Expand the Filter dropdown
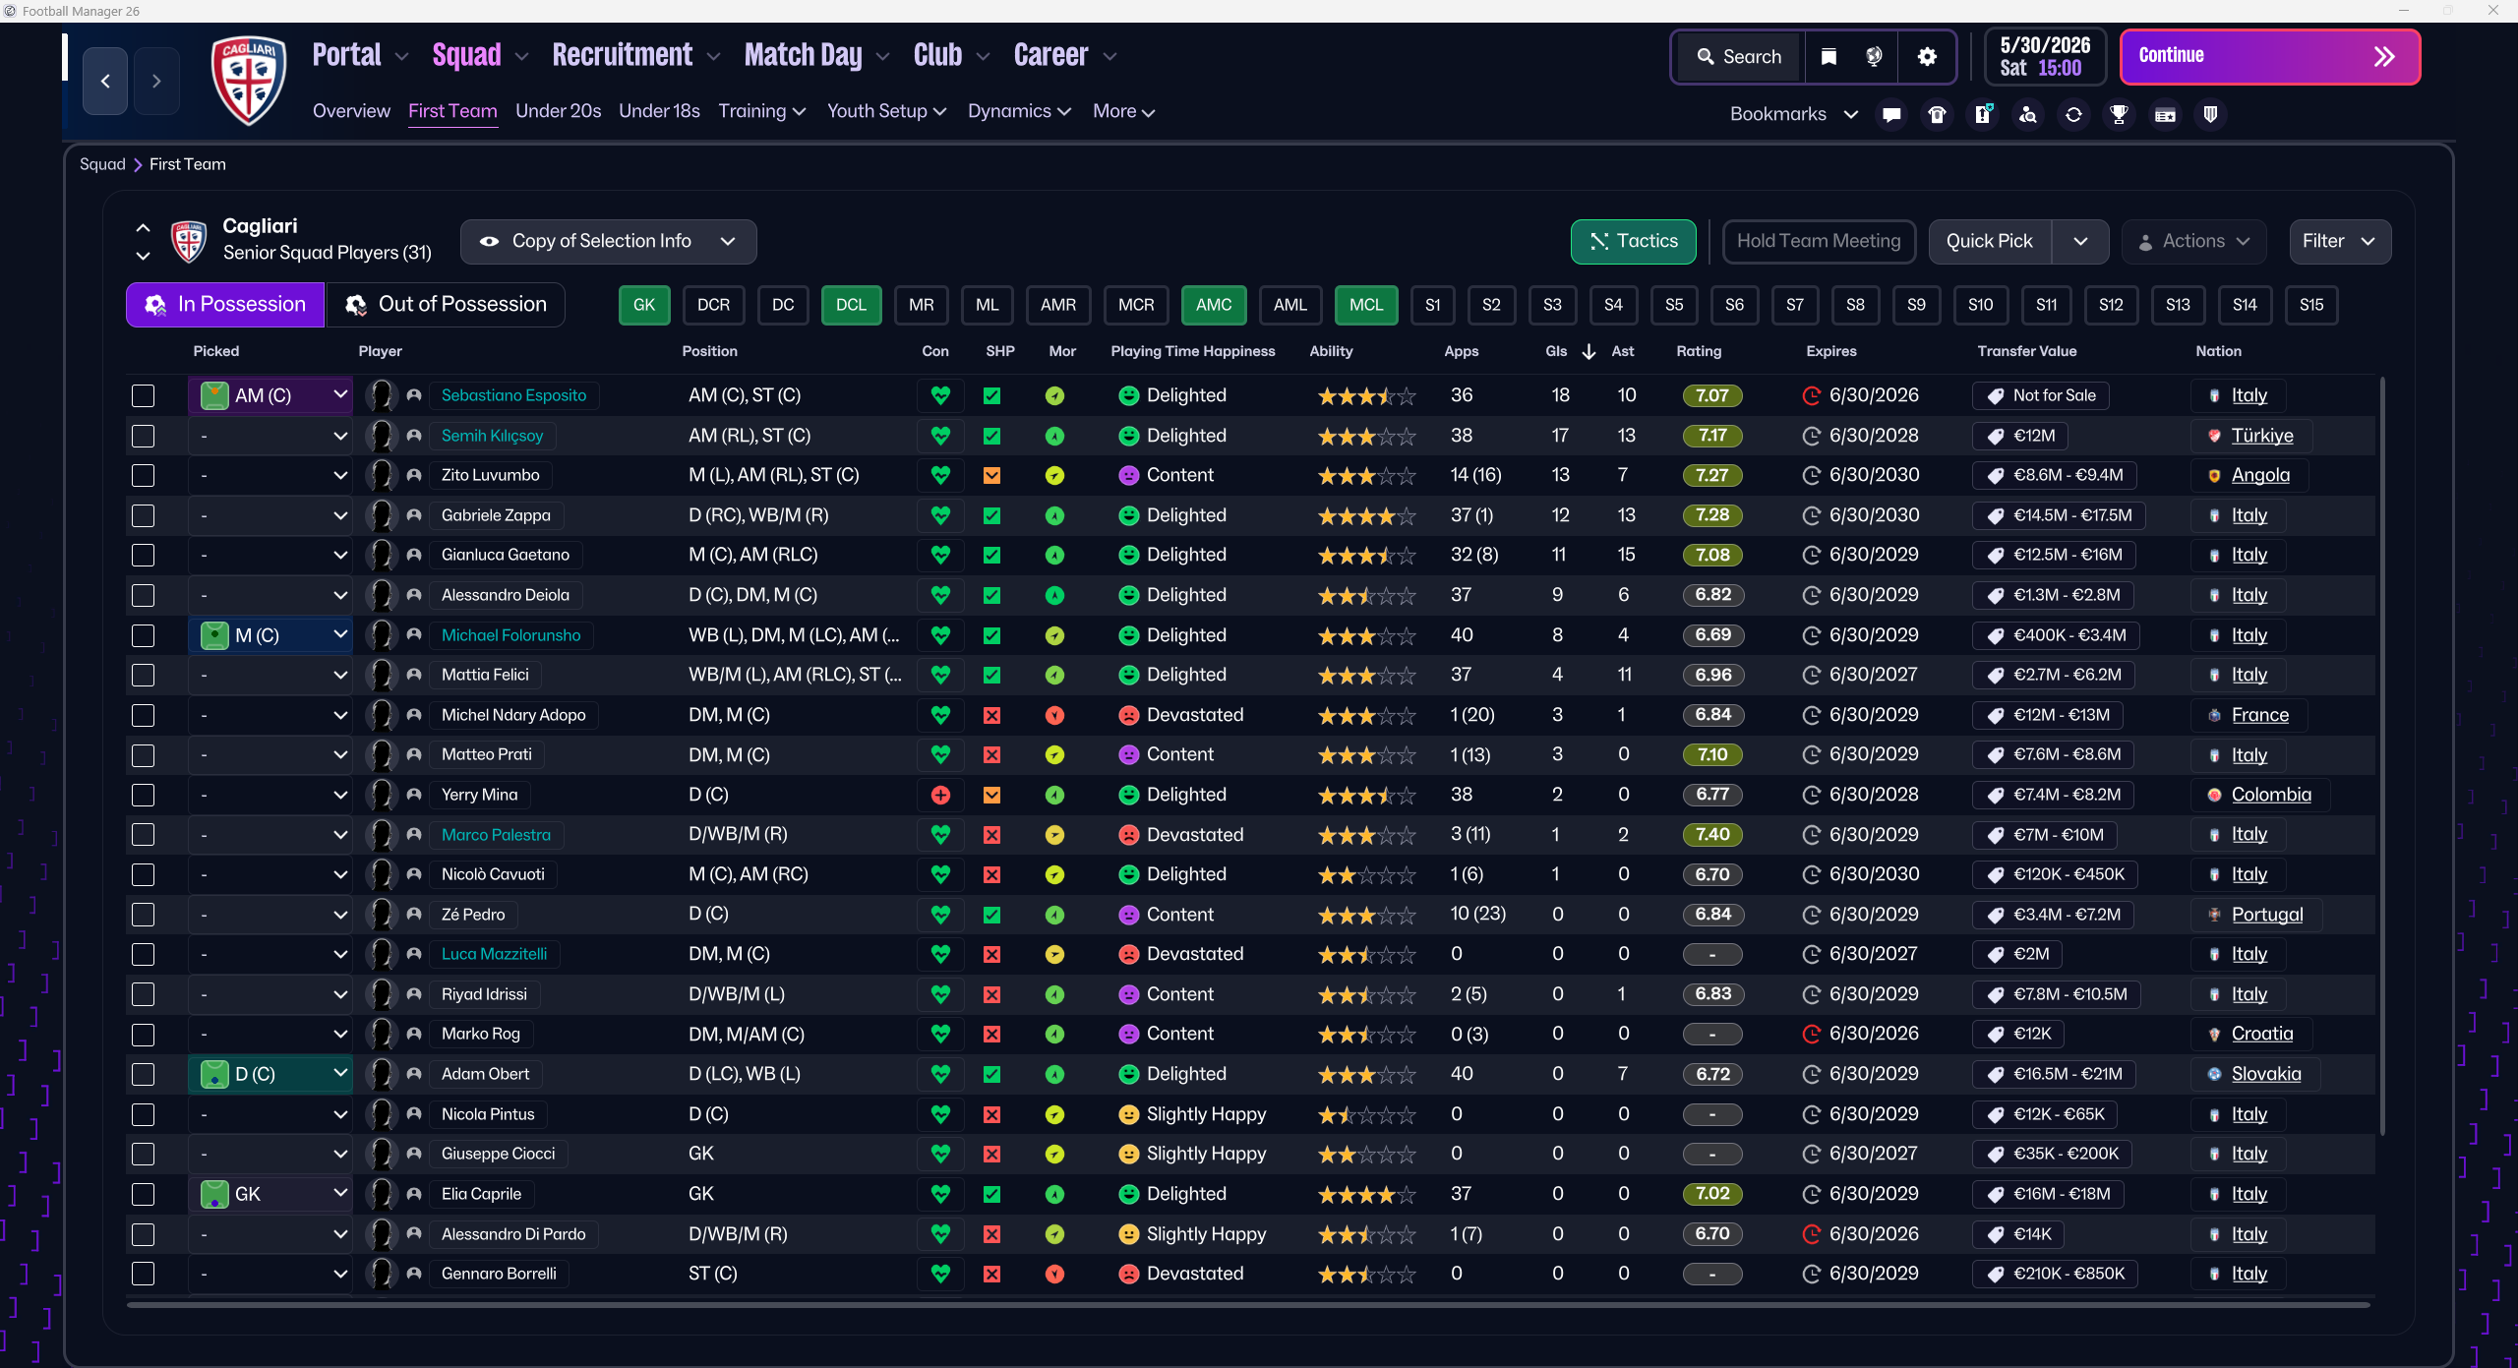The height and width of the screenshot is (1368, 2518). click(x=2339, y=241)
